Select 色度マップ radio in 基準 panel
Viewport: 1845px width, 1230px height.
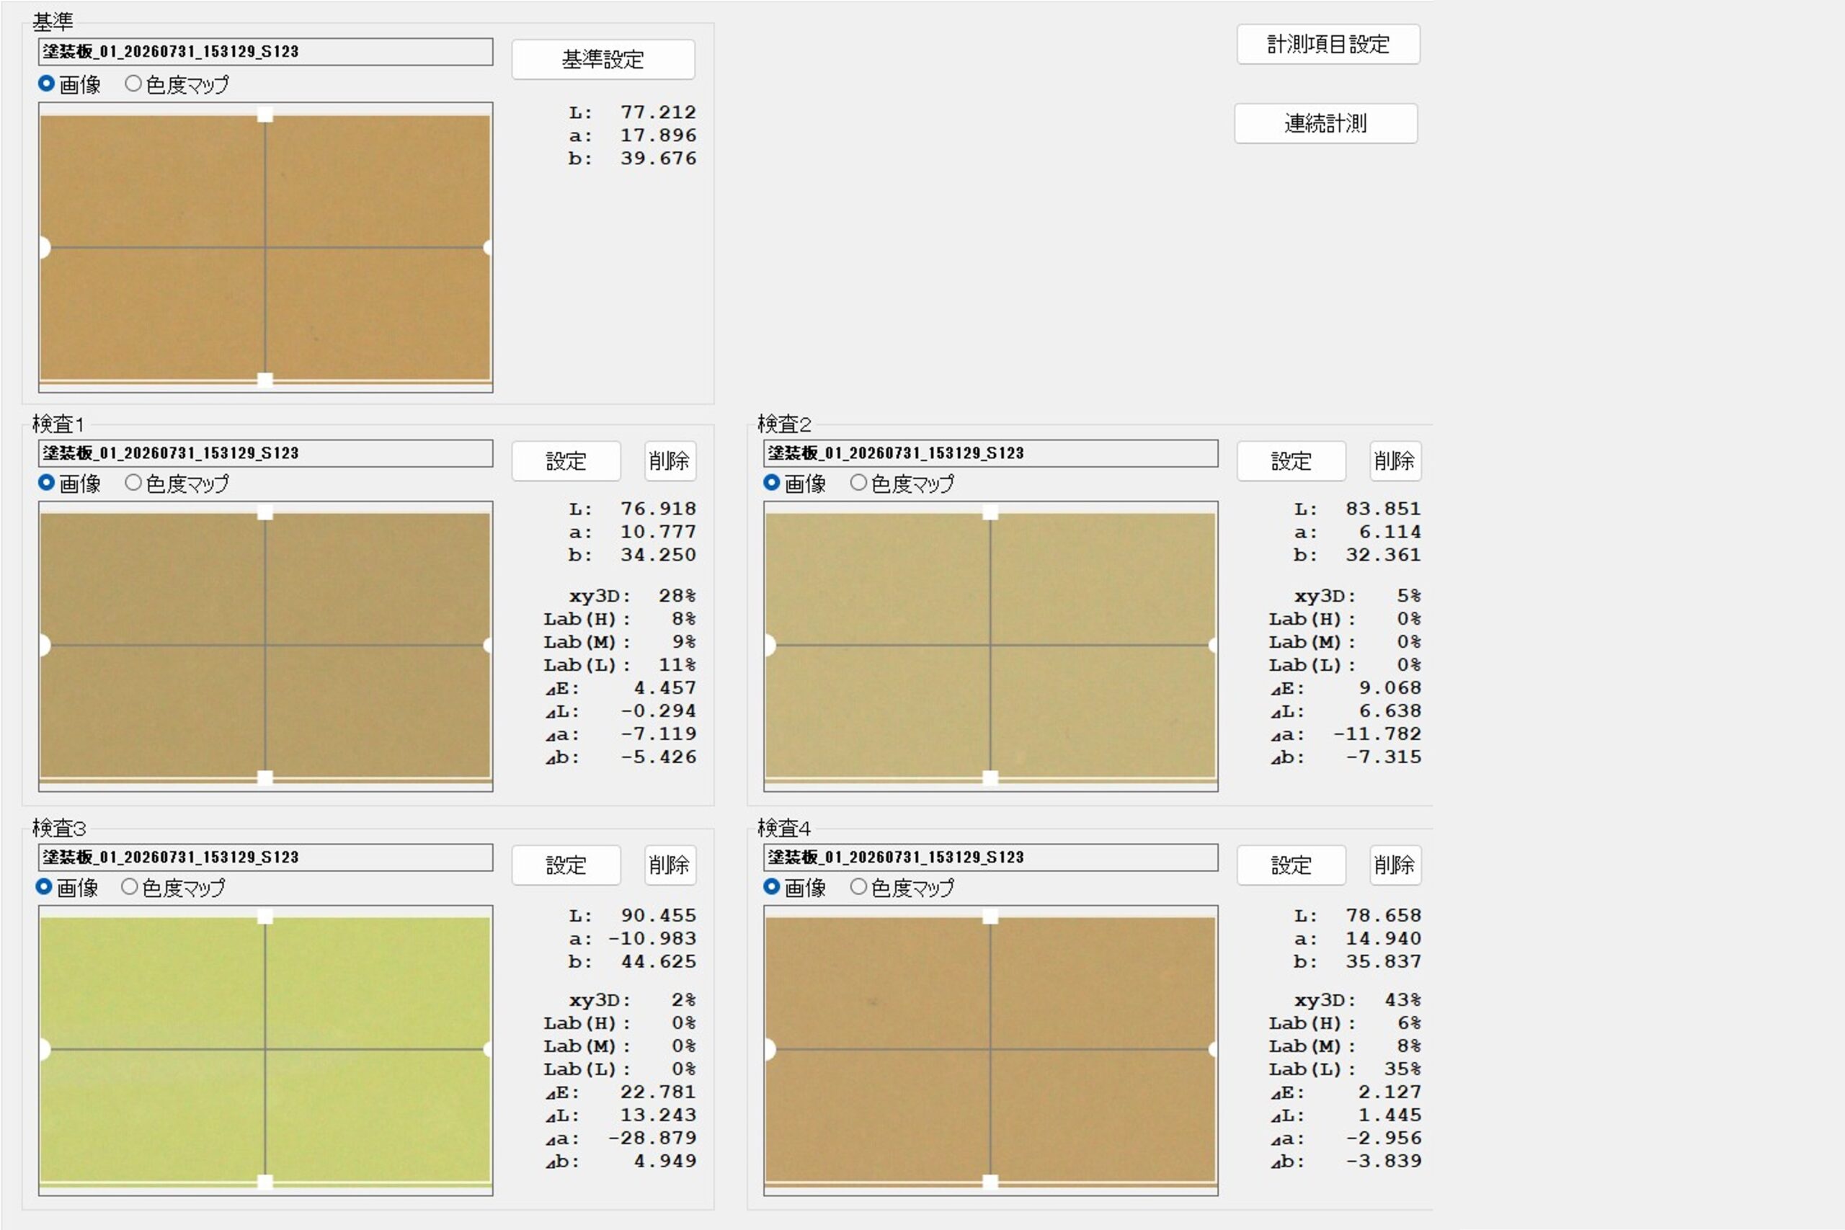tap(133, 83)
